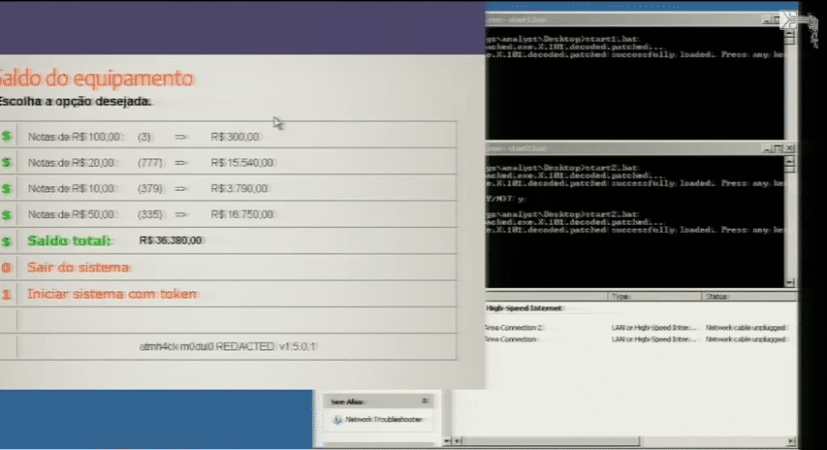Viewport: 827px width, 450px height.
Task: Maximize the second console window
Action: pyautogui.click(x=778, y=148)
